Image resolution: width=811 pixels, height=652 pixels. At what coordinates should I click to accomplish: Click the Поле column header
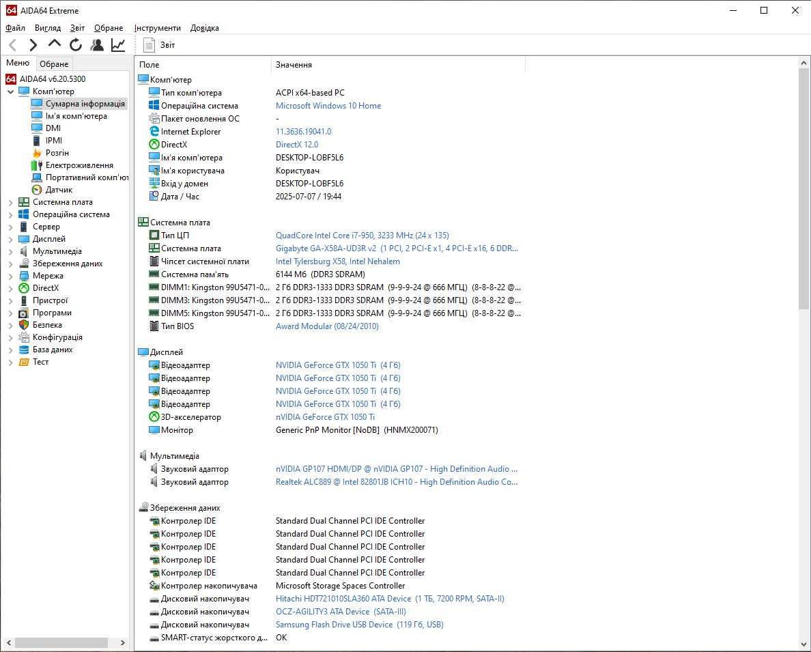pyautogui.click(x=203, y=65)
